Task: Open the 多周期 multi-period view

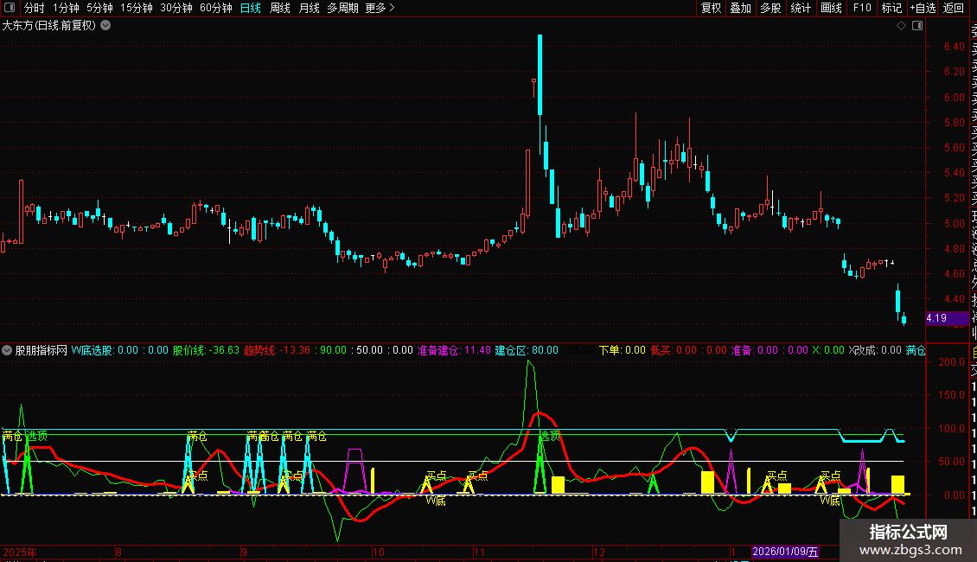Action: 342,8
